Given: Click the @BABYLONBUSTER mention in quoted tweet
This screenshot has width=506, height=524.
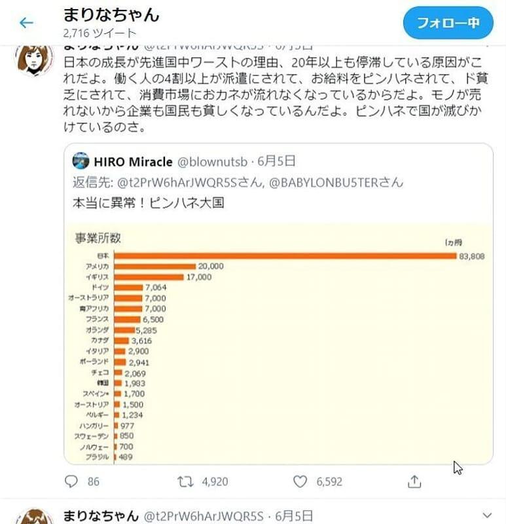Looking at the screenshot, I should pyautogui.click(x=336, y=183).
